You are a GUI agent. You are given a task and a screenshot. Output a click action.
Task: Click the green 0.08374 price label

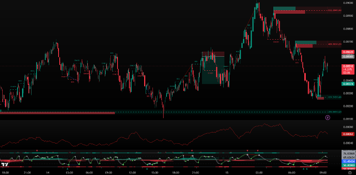(348, 84)
